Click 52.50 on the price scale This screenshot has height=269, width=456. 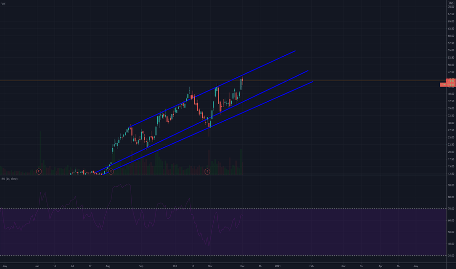tap(451, 58)
